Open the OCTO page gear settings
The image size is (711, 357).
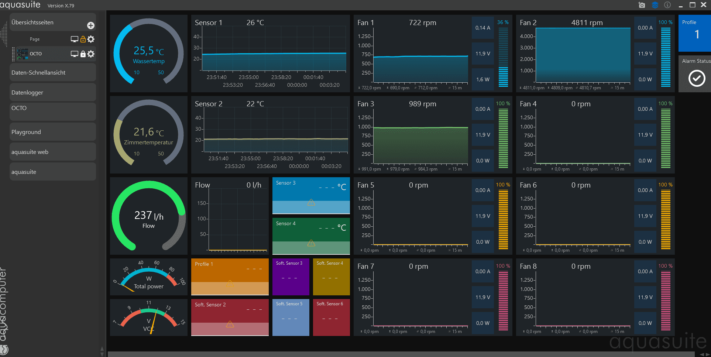[91, 54]
